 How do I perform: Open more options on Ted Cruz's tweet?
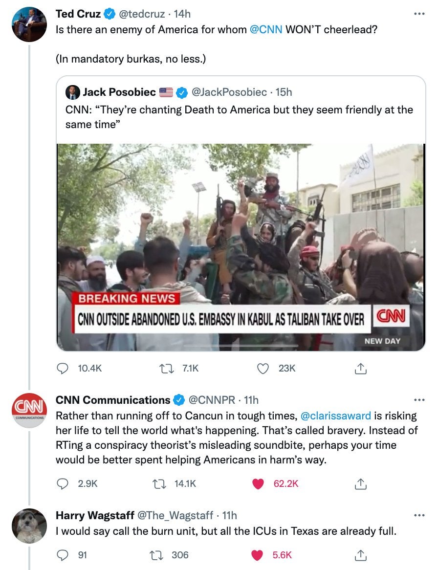[419, 14]
